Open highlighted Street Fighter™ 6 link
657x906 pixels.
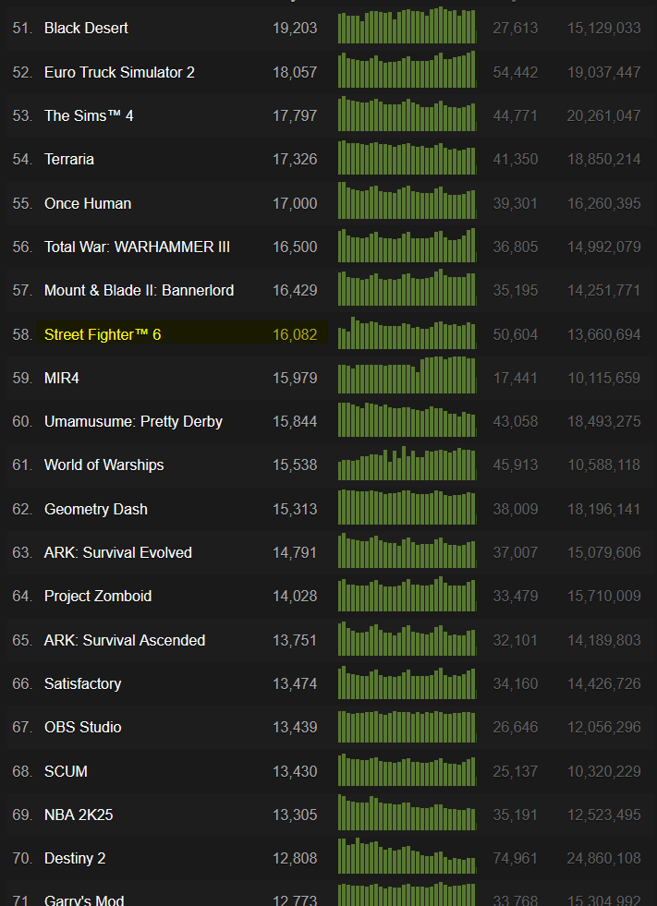coord(103,334)
